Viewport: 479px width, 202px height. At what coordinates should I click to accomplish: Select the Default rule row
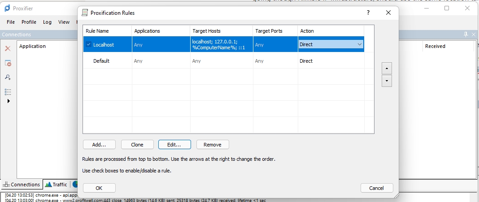pyautogui.click(x=101, y=61)
